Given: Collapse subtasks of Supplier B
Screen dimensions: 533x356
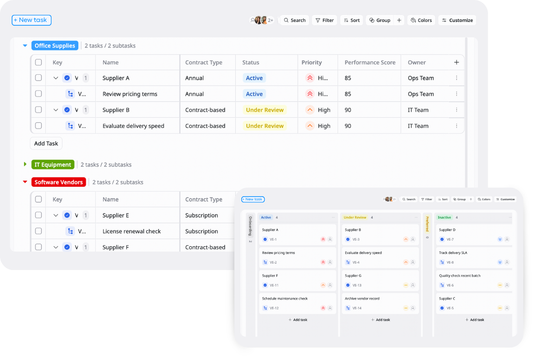Looking at the screenshot, I should [56, 110].
